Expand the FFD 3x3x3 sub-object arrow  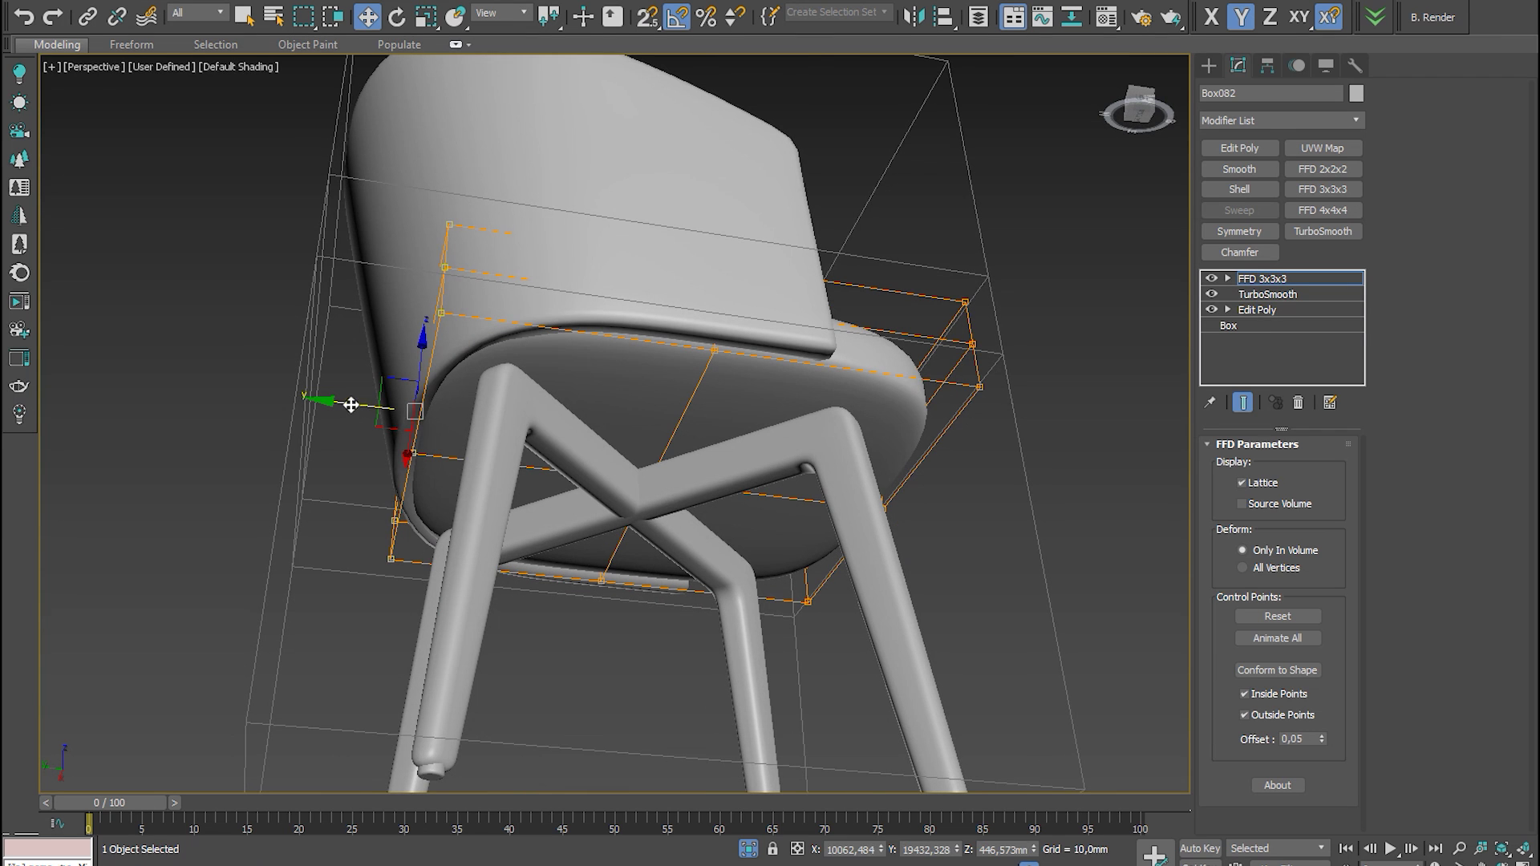[x=1227, y=278]
